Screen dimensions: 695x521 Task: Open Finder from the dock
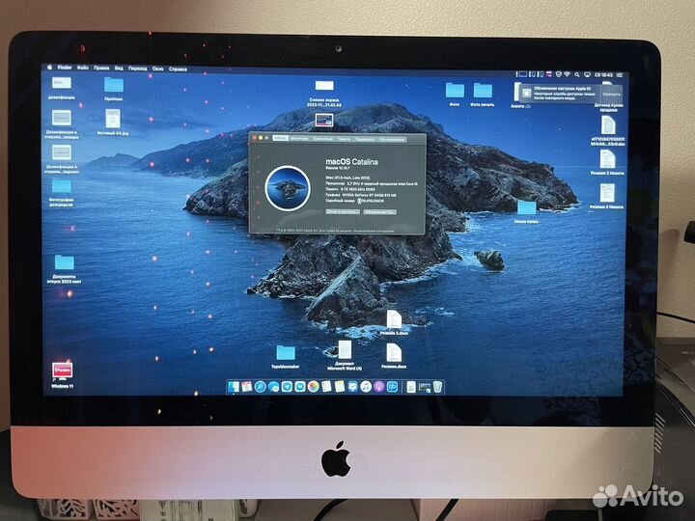pyautogui.click(x=234, y=387)
